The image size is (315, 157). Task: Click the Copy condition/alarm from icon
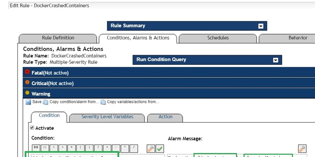pyautogui.click(x=46, y=102)
